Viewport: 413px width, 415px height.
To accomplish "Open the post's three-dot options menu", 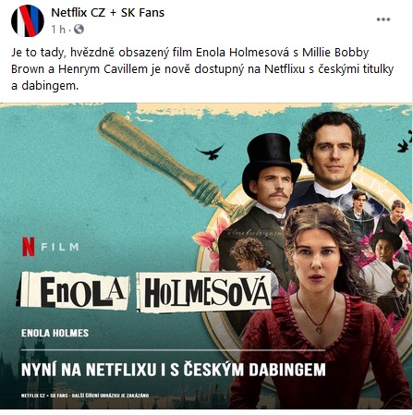I will coord(383,19).
